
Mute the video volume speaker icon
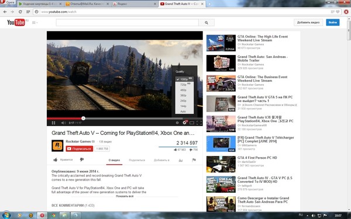63,123
